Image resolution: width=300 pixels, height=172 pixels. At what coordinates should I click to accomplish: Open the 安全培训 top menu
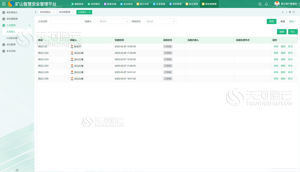(x=127, y=4)
